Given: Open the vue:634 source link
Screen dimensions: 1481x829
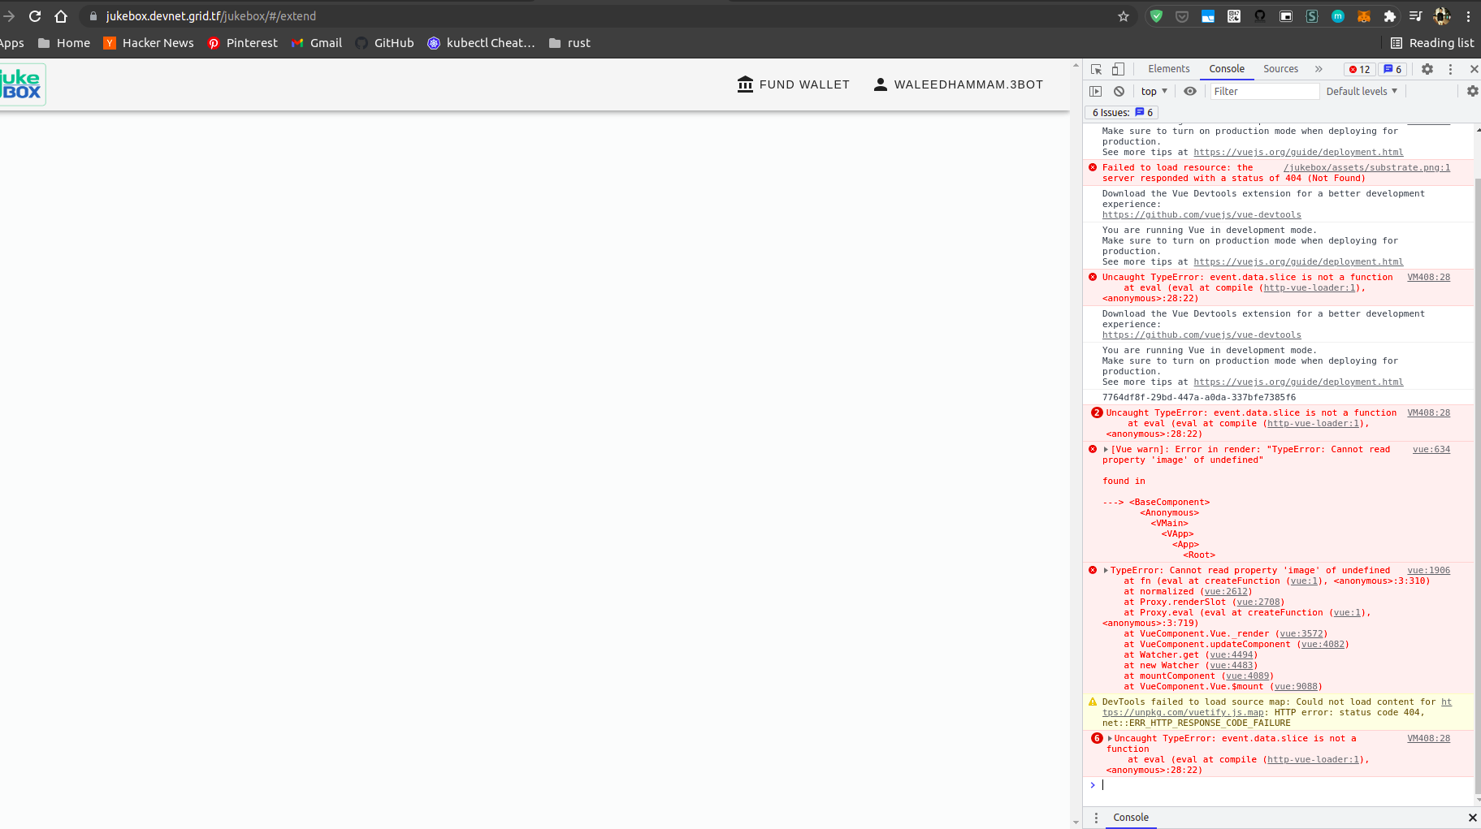Looking at the screenshot, I should click(x=1431, y=450).
